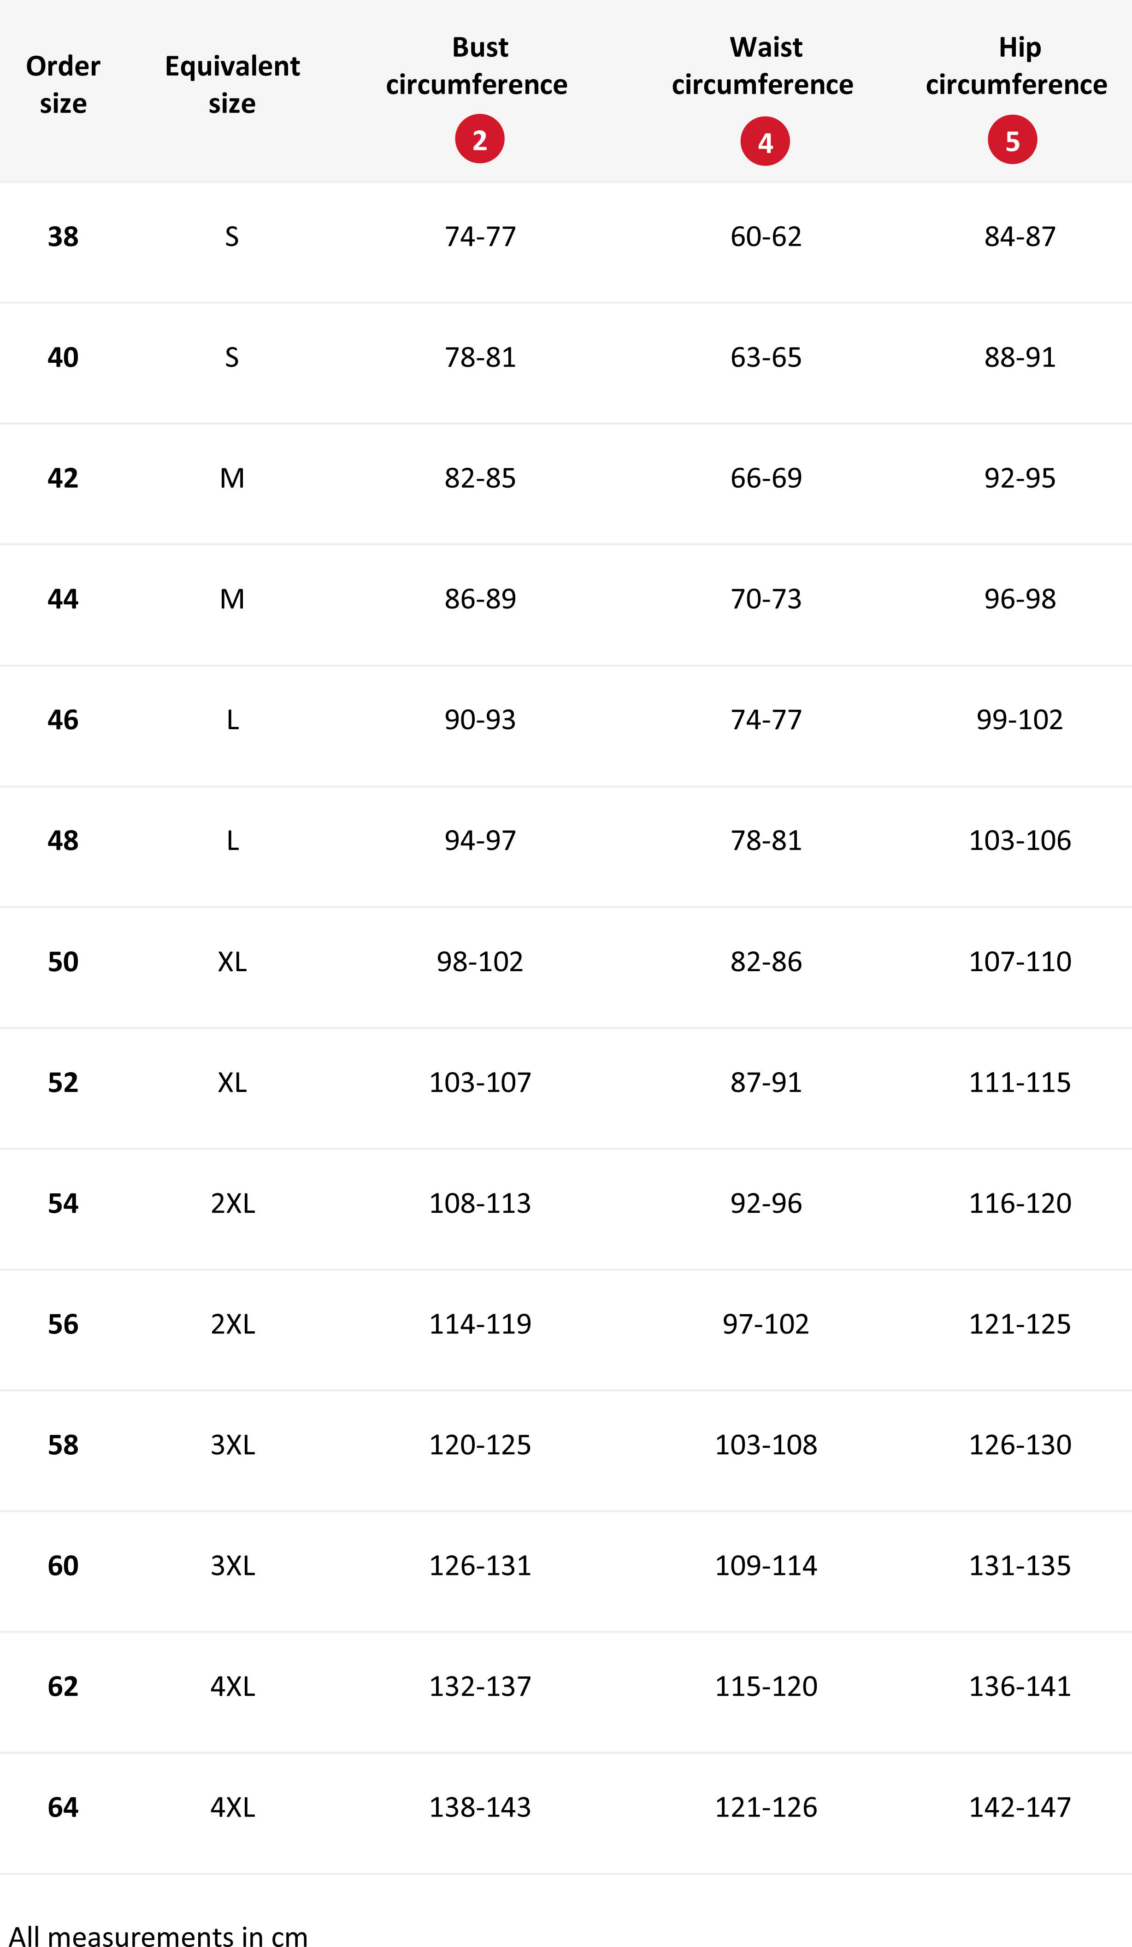Select the Order size column header
This screenshot has height=1947, width=1132.
(63, 84)
